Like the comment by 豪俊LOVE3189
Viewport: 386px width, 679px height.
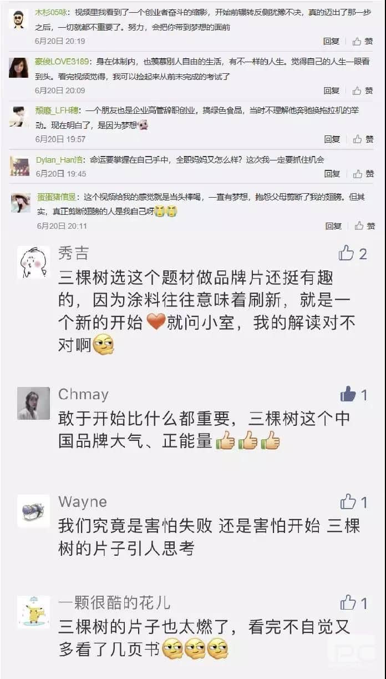click(x=363, y=91)
